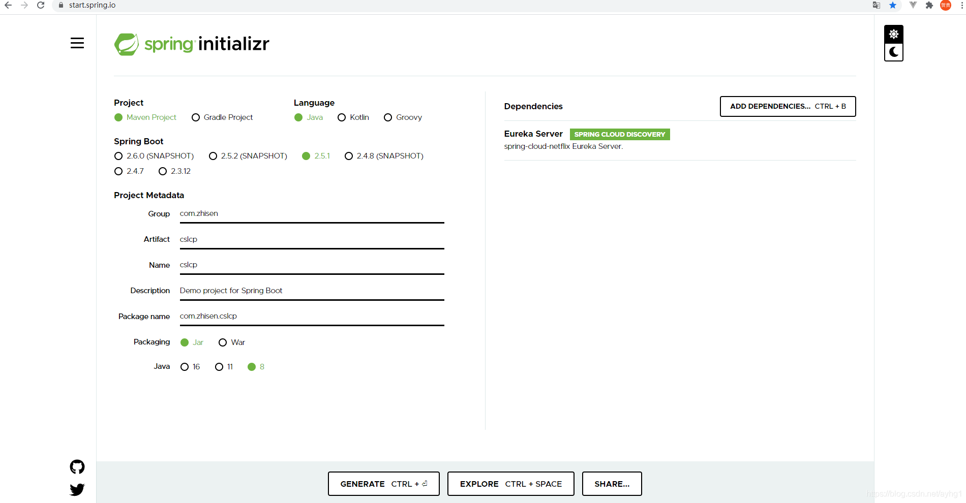Reload the page
Image resolution: width=966 pixels, height=503 pixels.
[41, 5]
